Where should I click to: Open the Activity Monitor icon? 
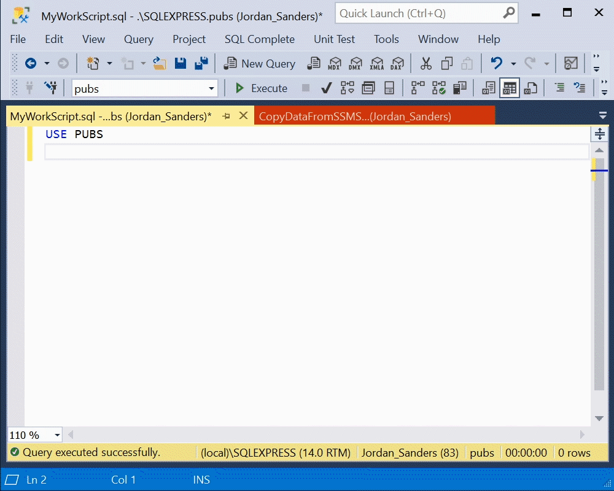tap(570, 63)
